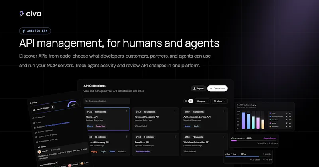The width and height of the screenshot is (319, 167).
Task: Switch to grid view layout
Action: pyautogui.click(x=191, y=101)
